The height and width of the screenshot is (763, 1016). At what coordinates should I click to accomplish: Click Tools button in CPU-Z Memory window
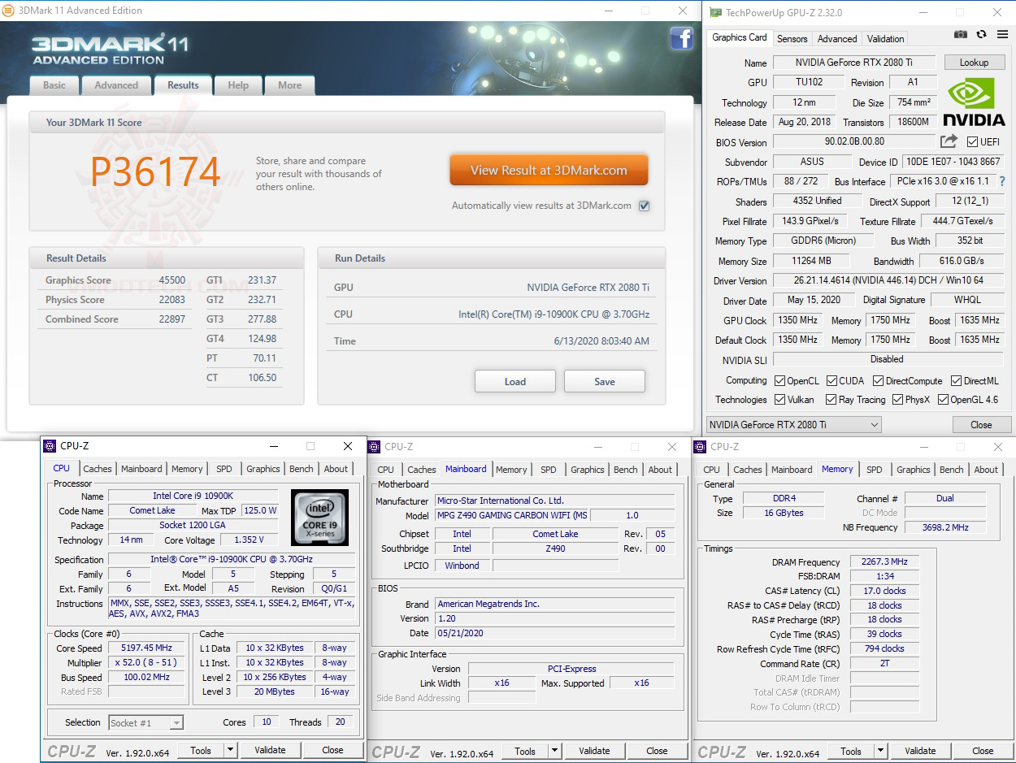[851, 751]
